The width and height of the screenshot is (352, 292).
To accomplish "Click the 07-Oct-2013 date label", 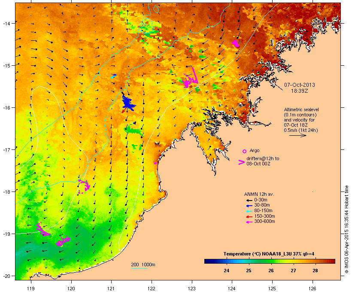I will 300,85.
